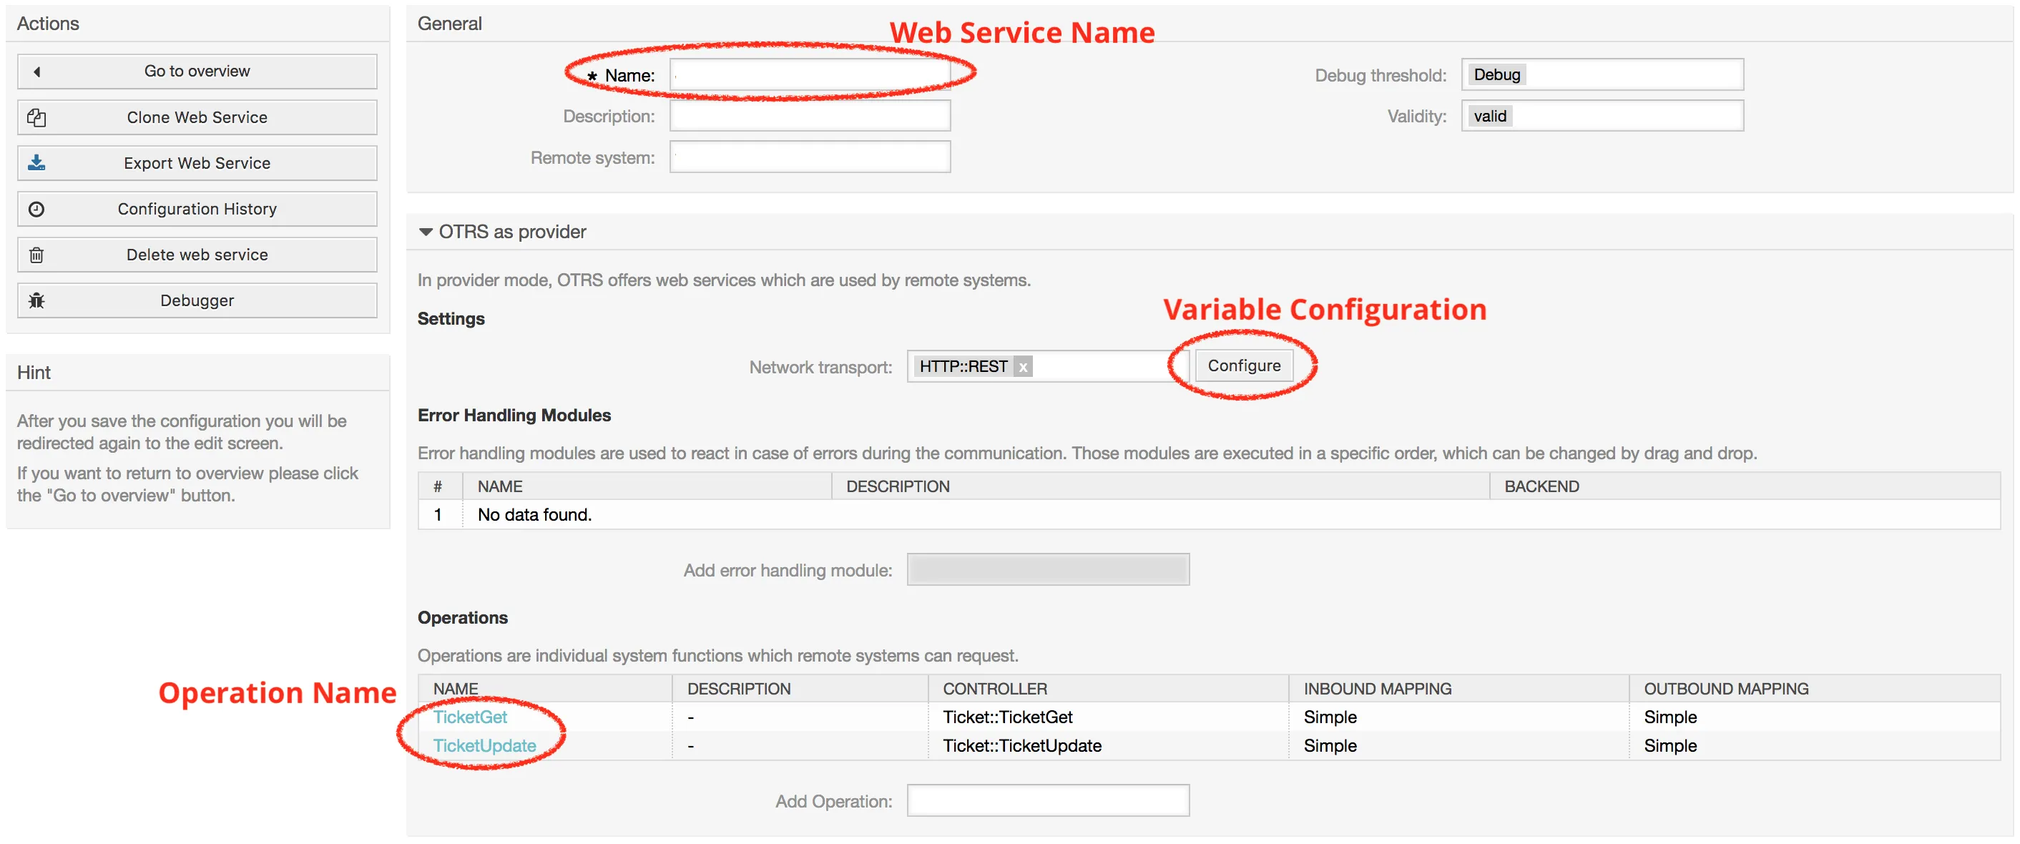Image resolution: width=2020 pixels, height=844 pixels.
Task: Open the Network transport selector
Action: 1102,366
